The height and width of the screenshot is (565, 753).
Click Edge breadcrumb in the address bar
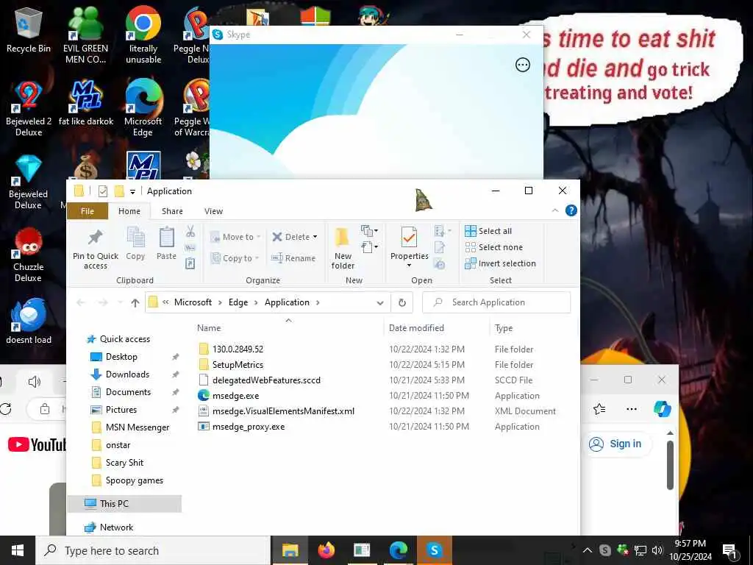(238, 302)
